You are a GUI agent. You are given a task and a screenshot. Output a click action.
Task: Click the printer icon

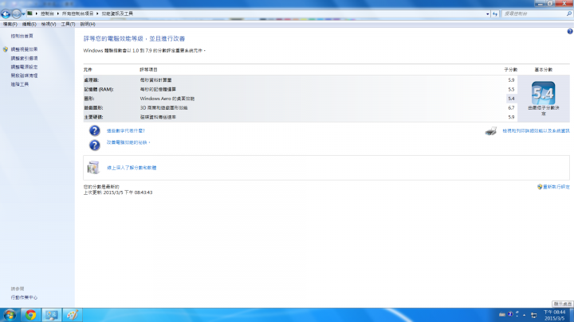[491, 130]
